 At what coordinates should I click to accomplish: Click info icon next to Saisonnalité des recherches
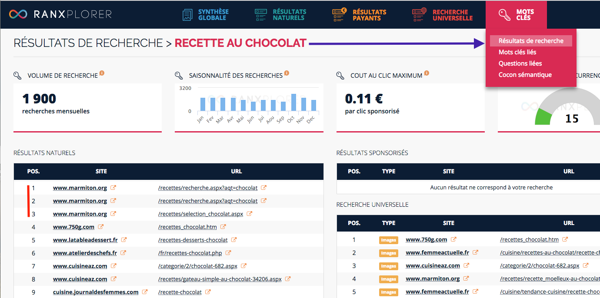[x=287, y=73]
